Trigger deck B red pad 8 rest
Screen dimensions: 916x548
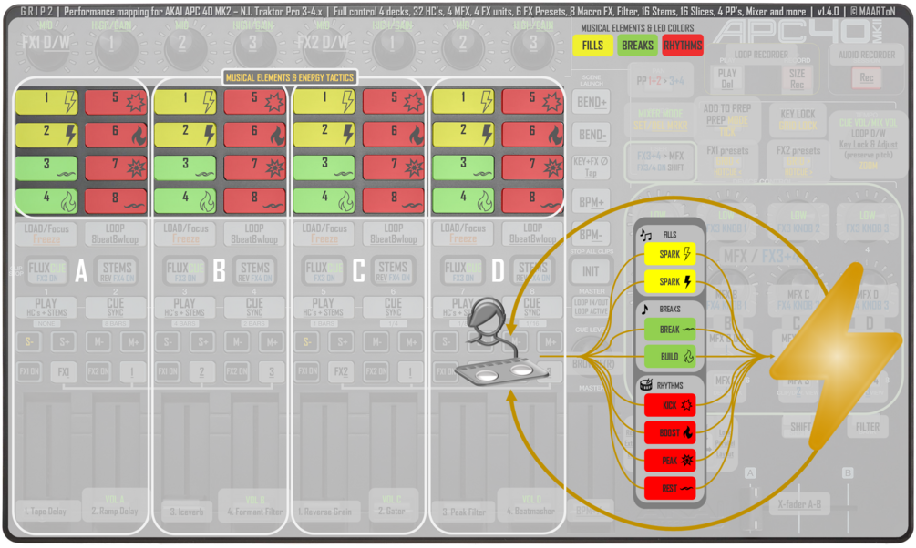pyautogui.click(x=254, y=201)
